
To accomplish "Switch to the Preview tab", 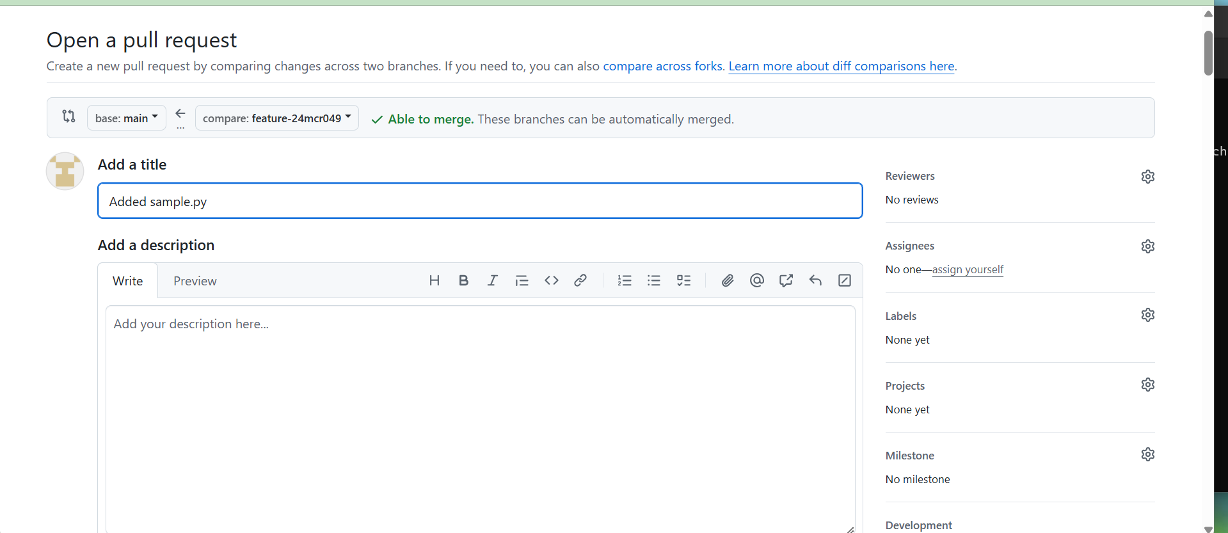I will (x=195, y=281).
